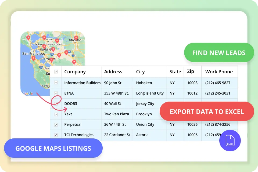Select the Information Builders company cell
Screen dimensions: 258x172
[82, 83]
